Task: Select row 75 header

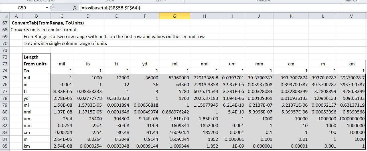Action: point(5,77)
